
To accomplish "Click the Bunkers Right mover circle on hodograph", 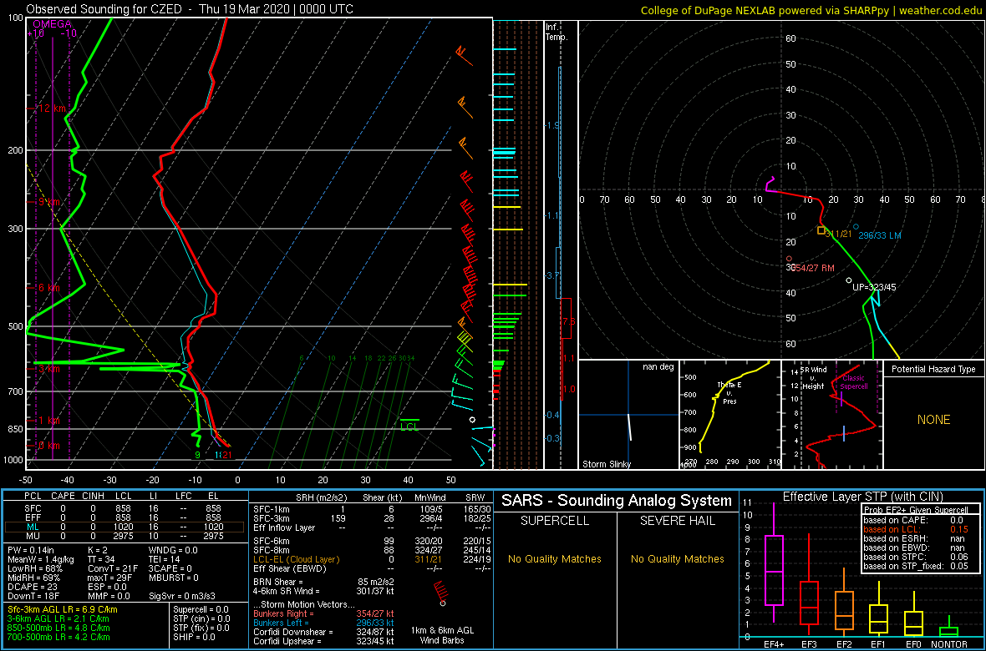I will coord(789,258).
